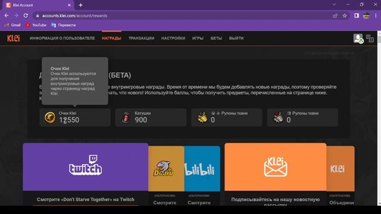
Task: Click the page vertical scrollbar
Action: (x=379, y=118)
